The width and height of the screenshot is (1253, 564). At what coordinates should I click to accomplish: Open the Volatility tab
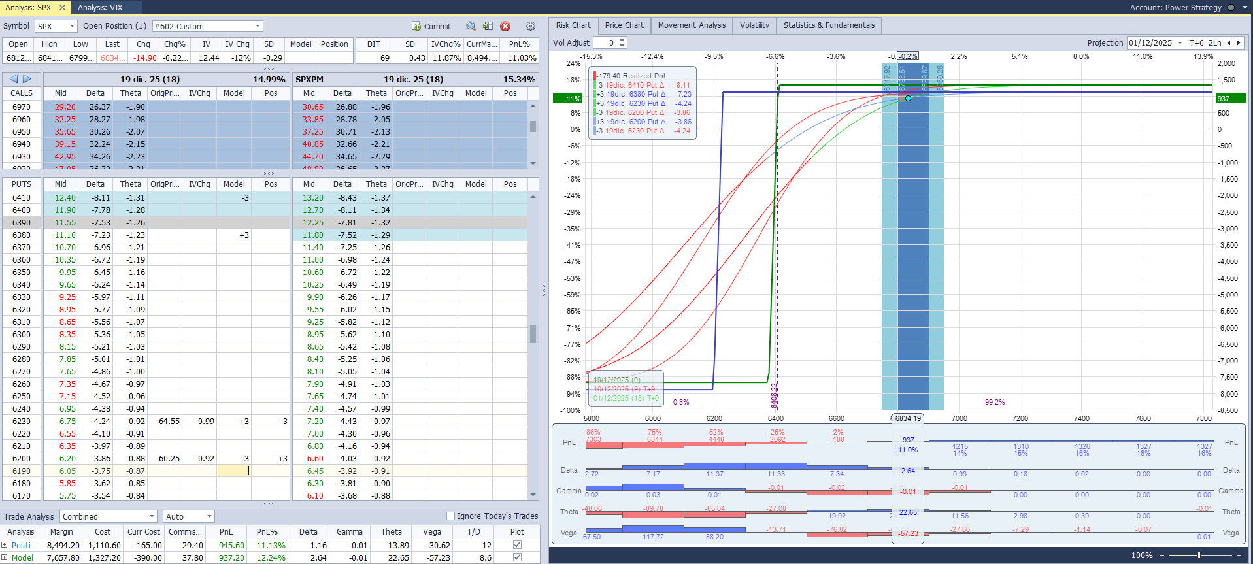754,25
